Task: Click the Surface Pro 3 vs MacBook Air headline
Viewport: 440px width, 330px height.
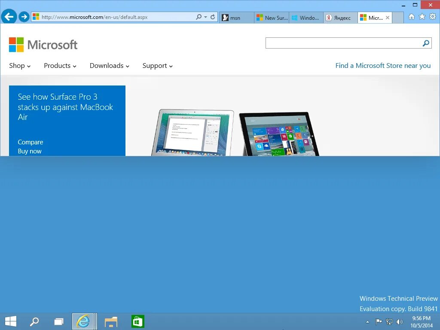Action: (65, 107)
